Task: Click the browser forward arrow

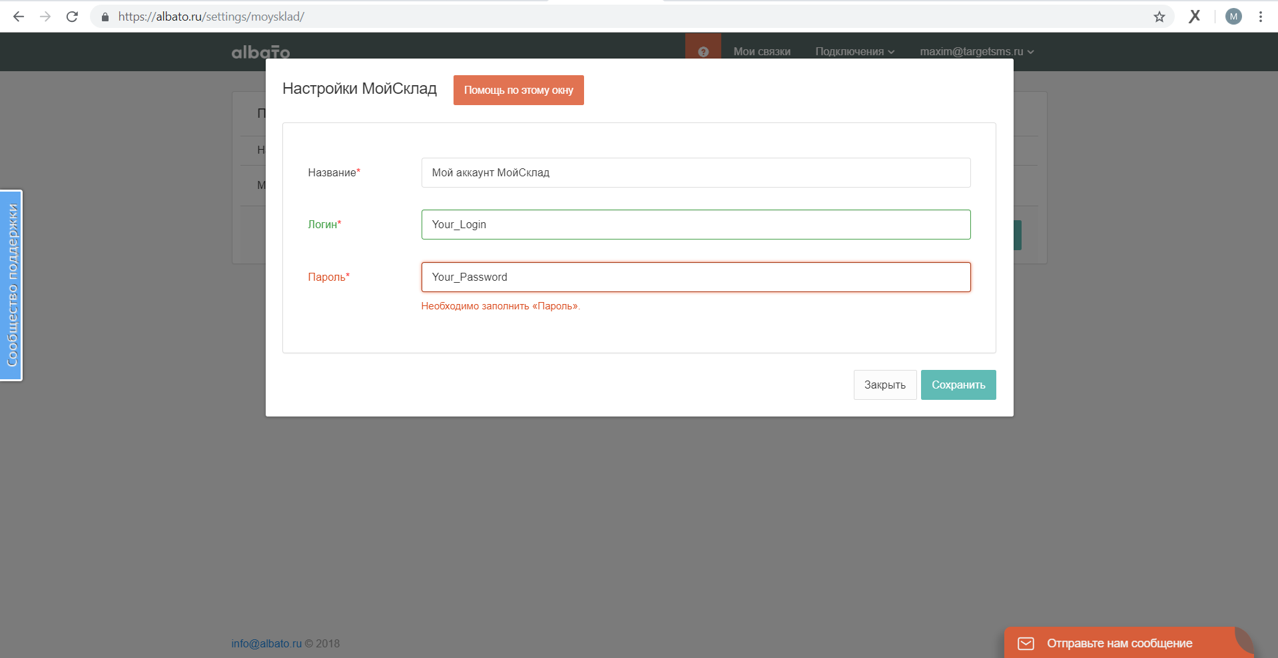Action: (45, 17)
